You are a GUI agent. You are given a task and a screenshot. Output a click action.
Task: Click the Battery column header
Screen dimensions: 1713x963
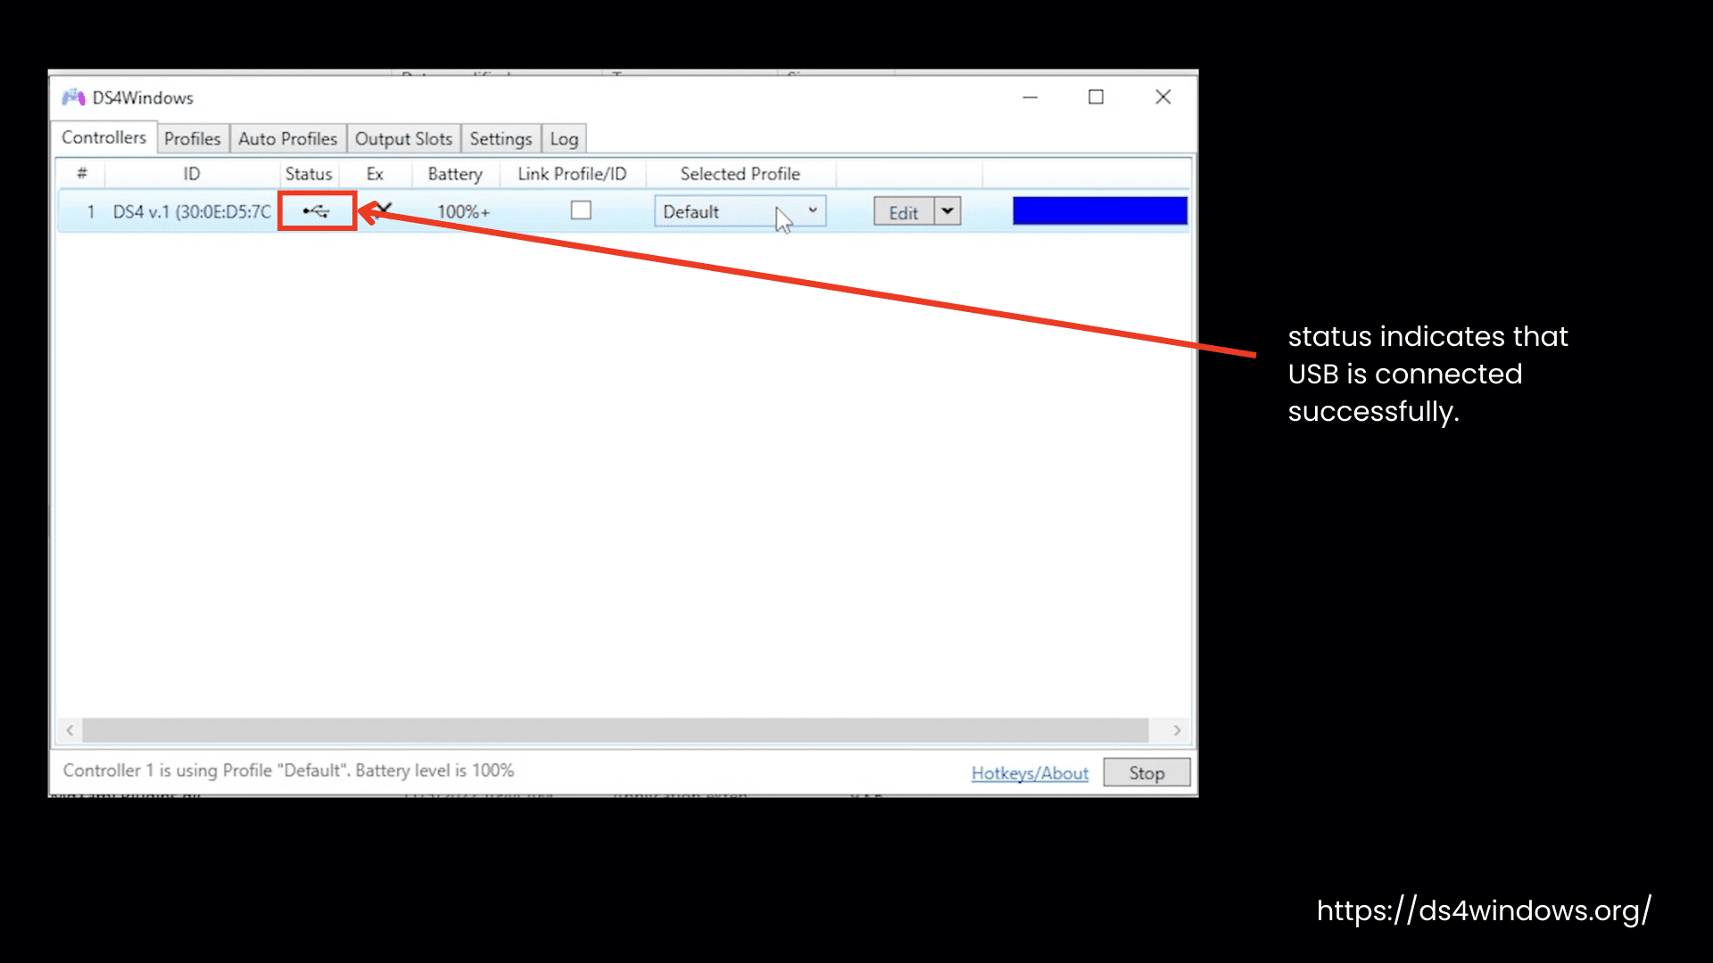click(x=455, y=174)
